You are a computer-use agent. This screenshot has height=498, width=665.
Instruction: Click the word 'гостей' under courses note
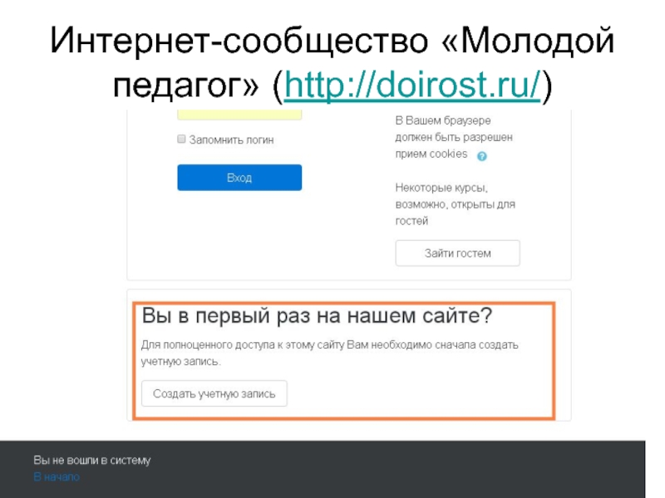pyautogui.click(x=411, y=222)
